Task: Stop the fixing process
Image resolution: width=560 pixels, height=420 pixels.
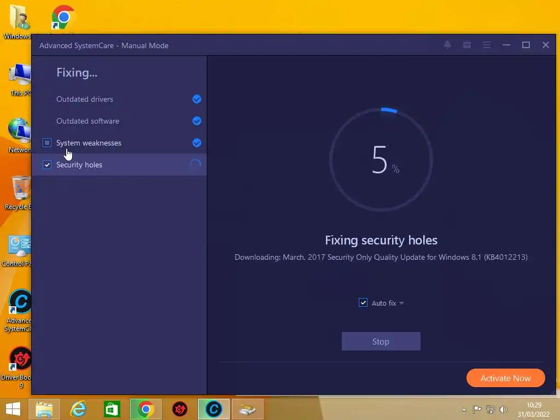Action: 381,341
